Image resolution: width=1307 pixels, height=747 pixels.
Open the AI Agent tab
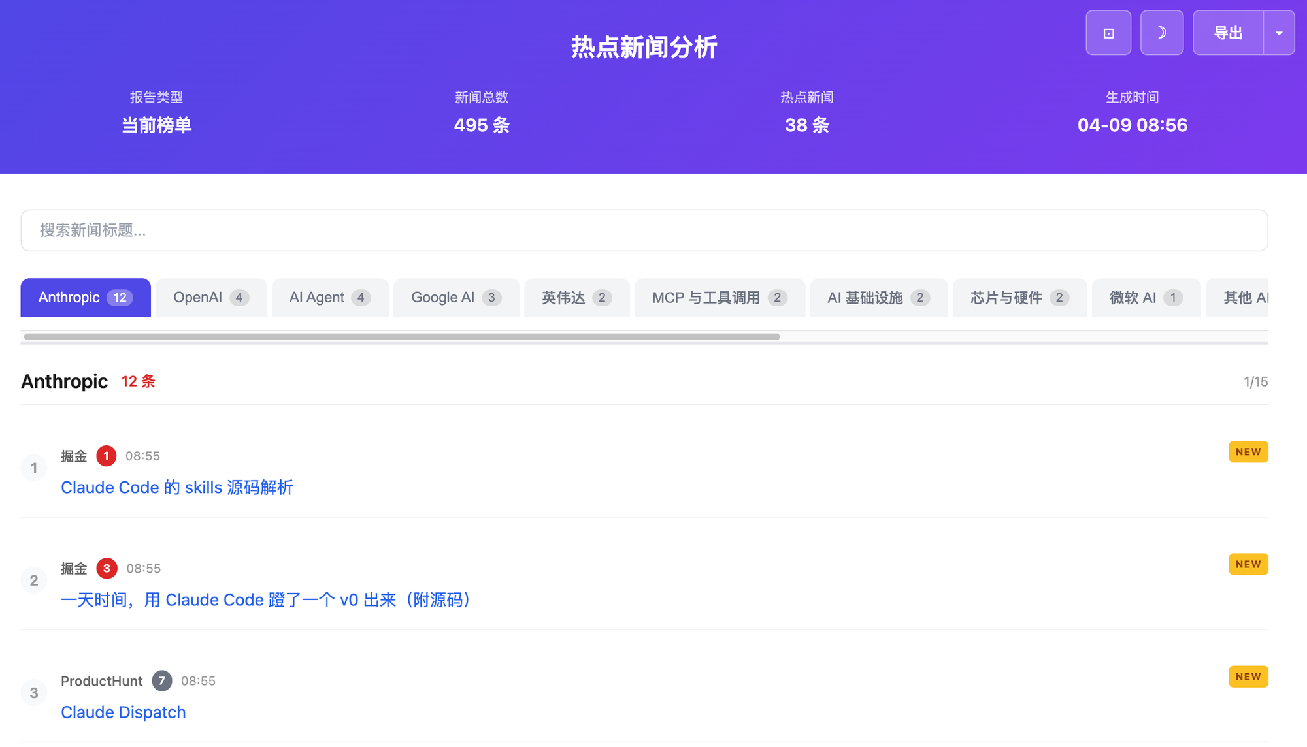329,298
